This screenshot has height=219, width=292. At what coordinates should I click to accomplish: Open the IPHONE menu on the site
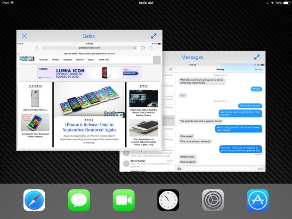(x=55, y=60)
